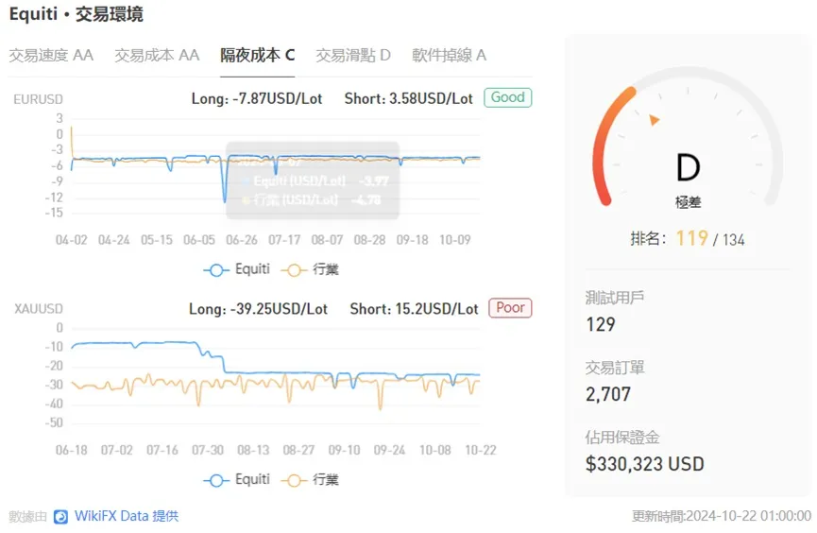Click the Poor rating badge for XAUUSD

tap(510, 308)
